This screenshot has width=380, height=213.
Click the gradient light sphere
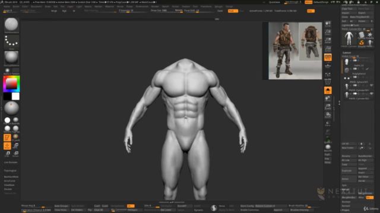tap(11, 108)
